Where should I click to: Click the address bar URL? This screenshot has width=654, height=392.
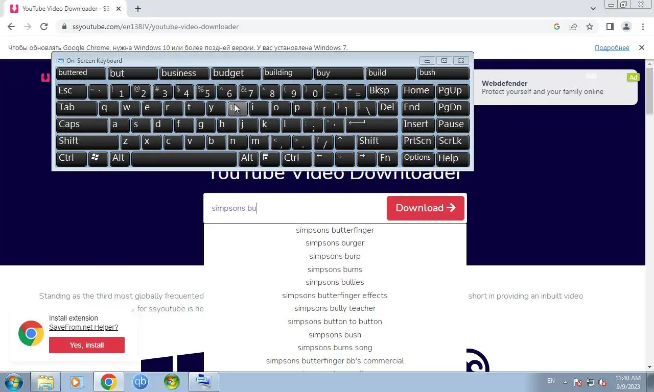coord(155,27)
